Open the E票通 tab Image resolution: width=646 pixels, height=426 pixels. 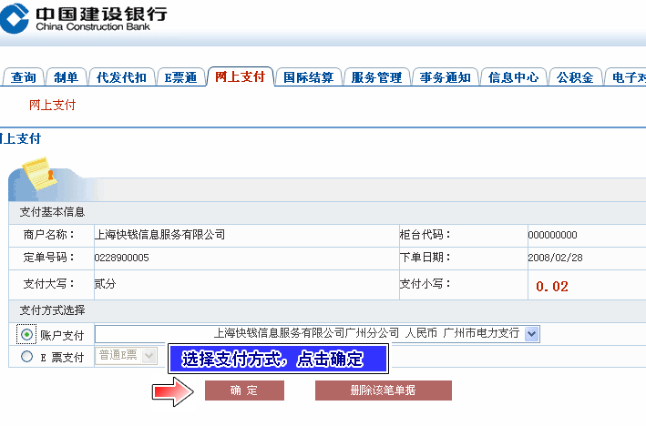coord(180,77)
